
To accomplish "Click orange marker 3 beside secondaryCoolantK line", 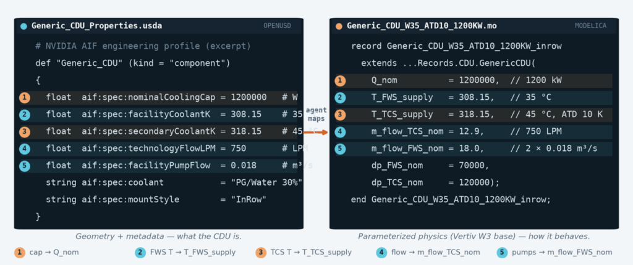I will point(25,132).
